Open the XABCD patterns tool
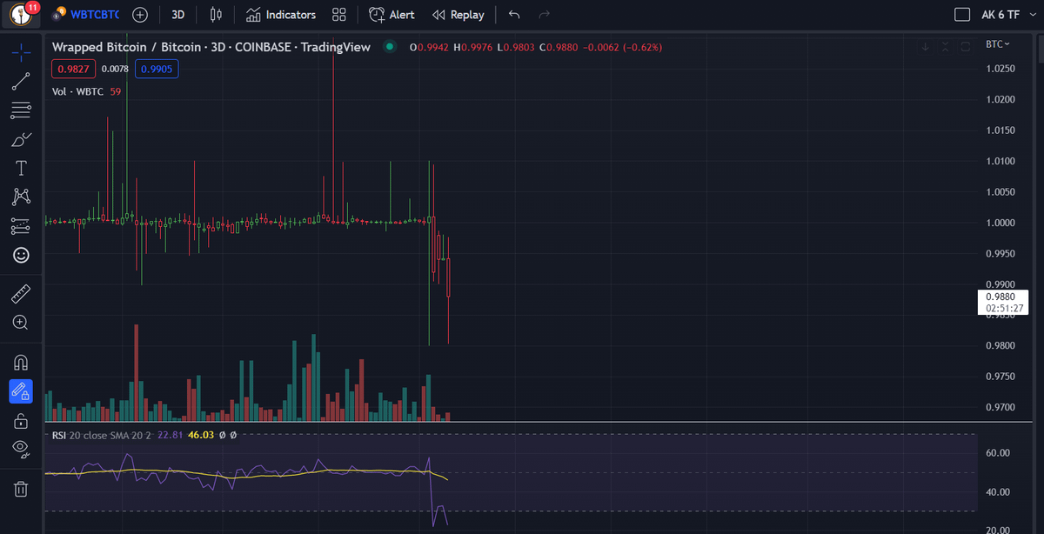The width and height of the screenshot is (1044, 534). click(x=21, y=197)
